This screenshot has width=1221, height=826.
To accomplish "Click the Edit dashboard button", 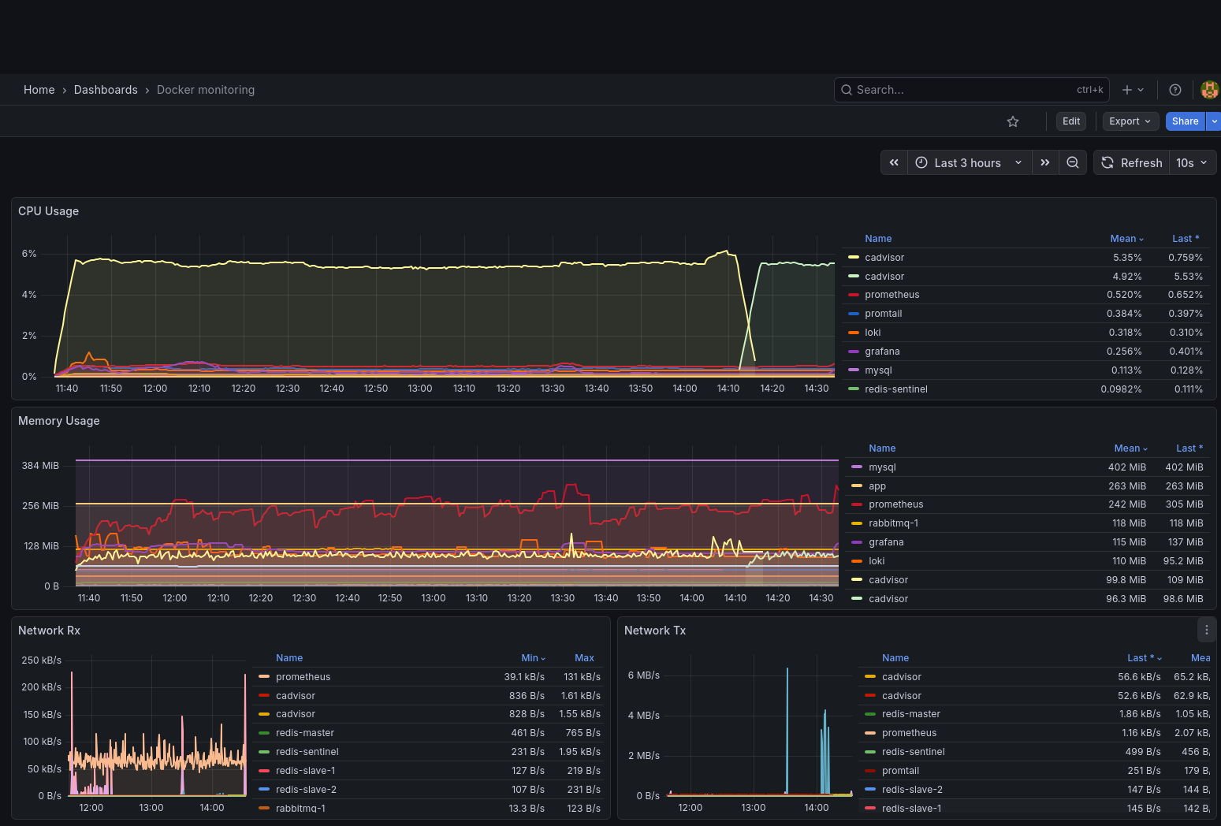I will click(x=1071, y=121).
